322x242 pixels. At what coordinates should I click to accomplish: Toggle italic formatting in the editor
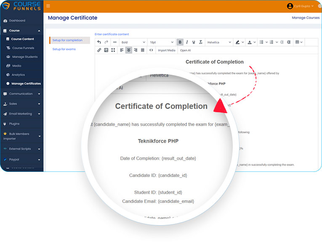[x=187, y=42]
